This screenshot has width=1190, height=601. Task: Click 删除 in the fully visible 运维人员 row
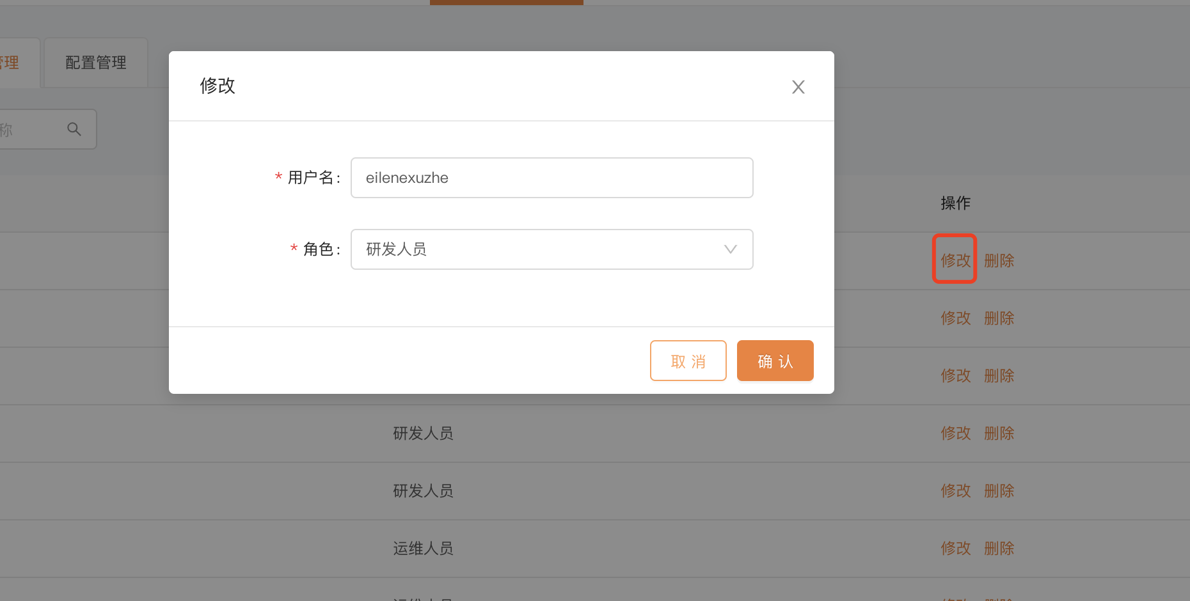[x=999, y=548]
